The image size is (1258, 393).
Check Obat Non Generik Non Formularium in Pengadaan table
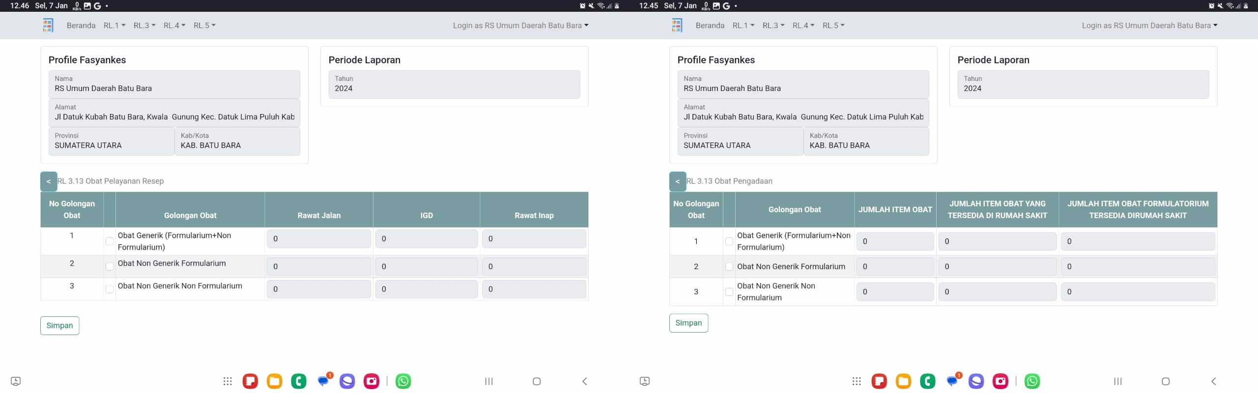729,292
